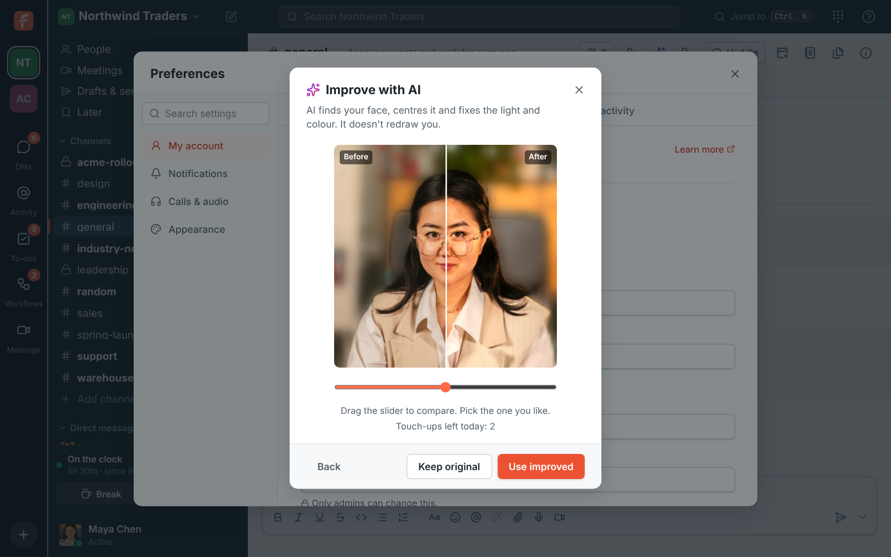Screen dimensions: 891x557
Task: Switch to the AC workspace
Action: 23,99
